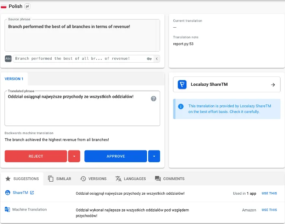Switch to the Similar tab
This screenshot has width=285, height=224.
point(59,178)
